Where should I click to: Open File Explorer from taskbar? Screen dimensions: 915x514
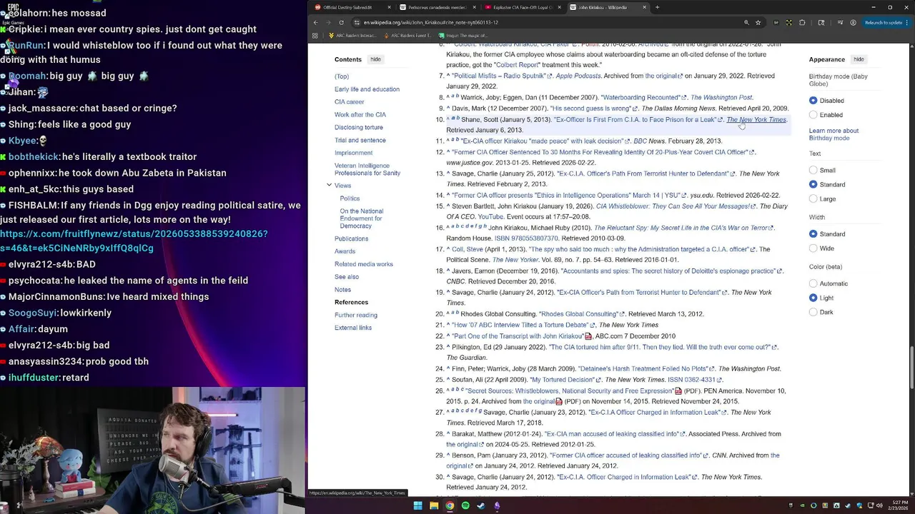tap(434, 505)
